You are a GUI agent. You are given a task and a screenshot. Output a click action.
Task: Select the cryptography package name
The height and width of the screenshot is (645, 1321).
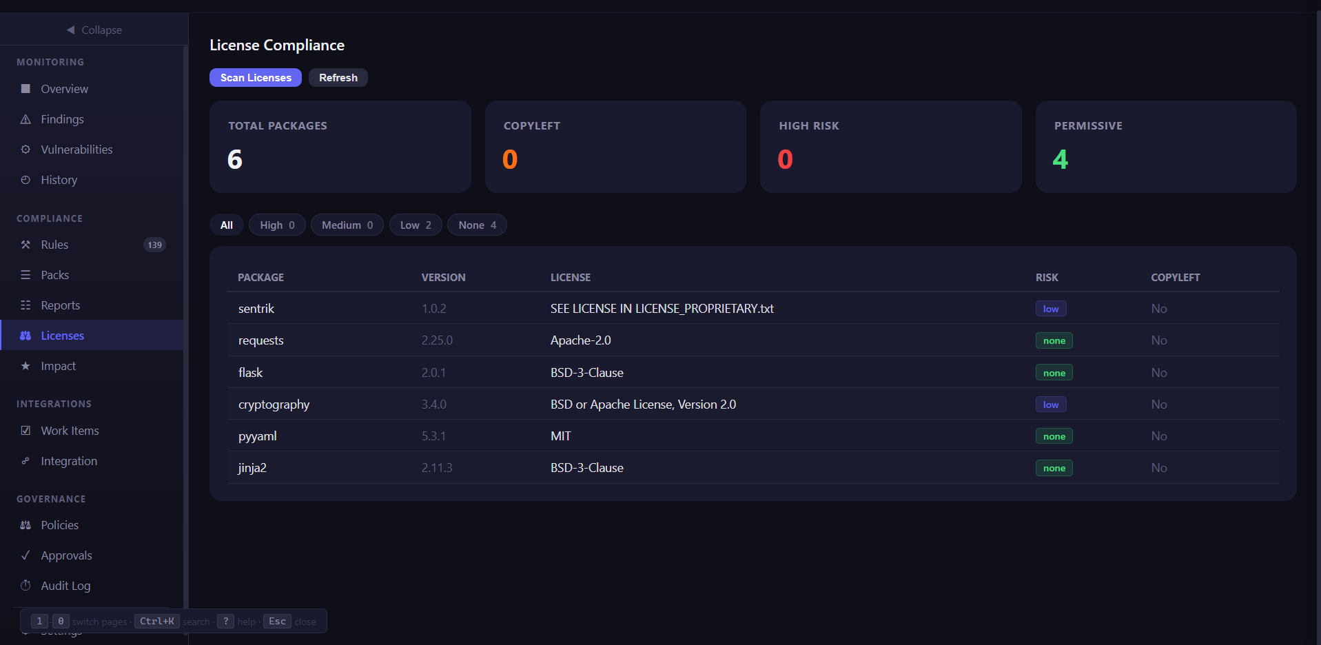pyautogui.click(x=274, y=405)
